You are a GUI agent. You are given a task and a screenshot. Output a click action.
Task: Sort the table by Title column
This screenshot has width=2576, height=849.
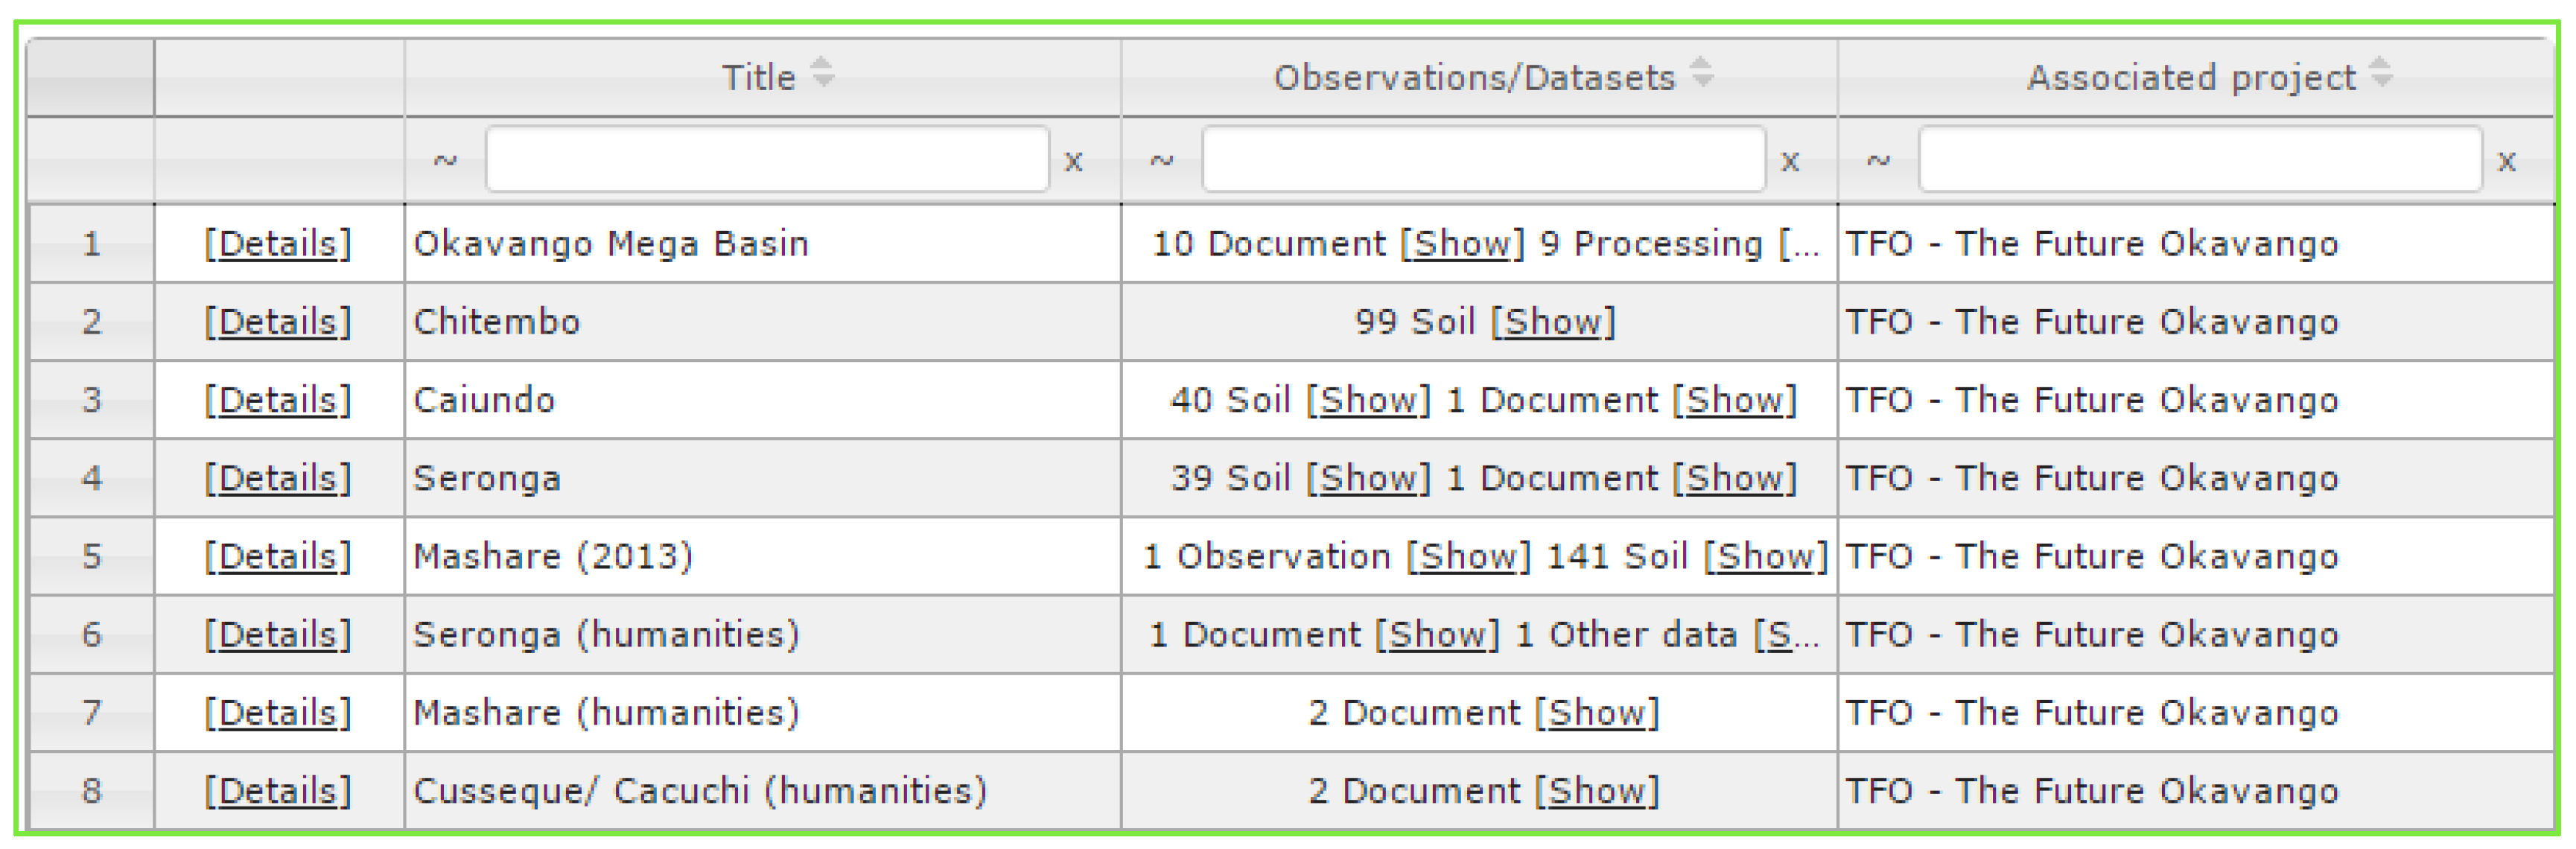pos(822,73)
